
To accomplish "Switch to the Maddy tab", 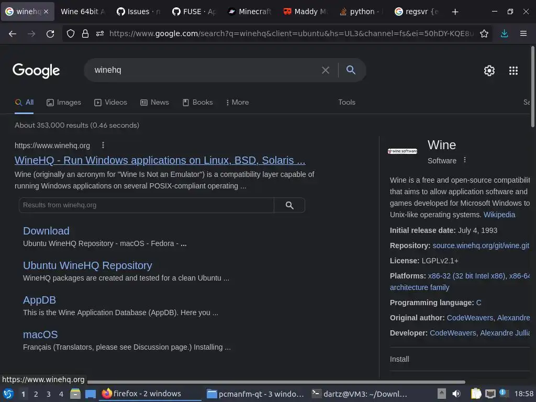I will (305, 12).
